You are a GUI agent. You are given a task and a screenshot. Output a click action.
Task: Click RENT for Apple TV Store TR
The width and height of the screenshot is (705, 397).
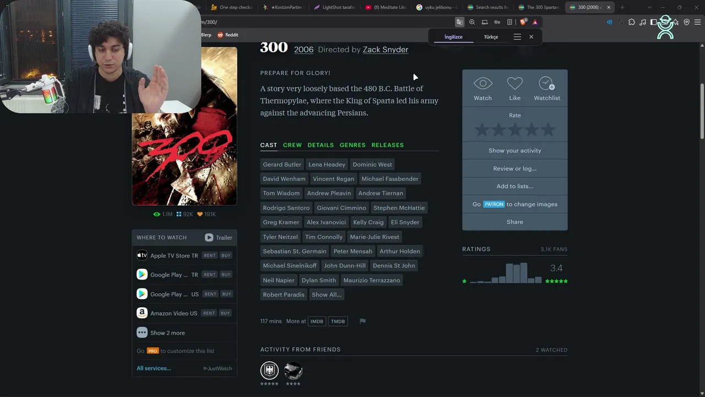pyautogui.click(x=209, y=255)
